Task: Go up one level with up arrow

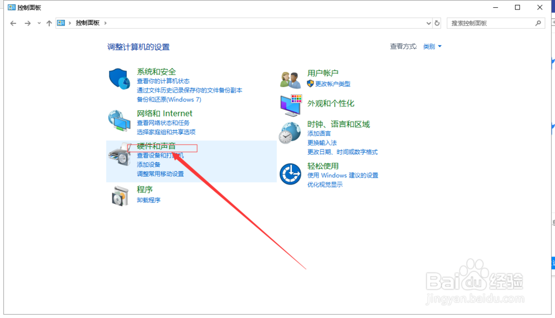Action: click(49, 23)
